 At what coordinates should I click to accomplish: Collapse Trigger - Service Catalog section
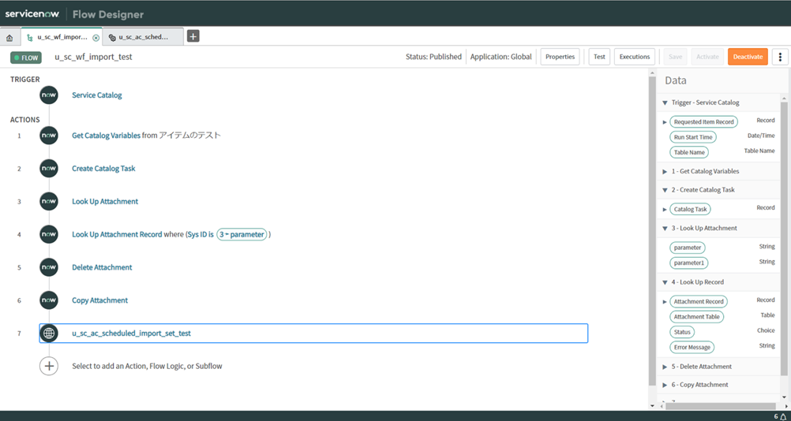click(665, 102)
